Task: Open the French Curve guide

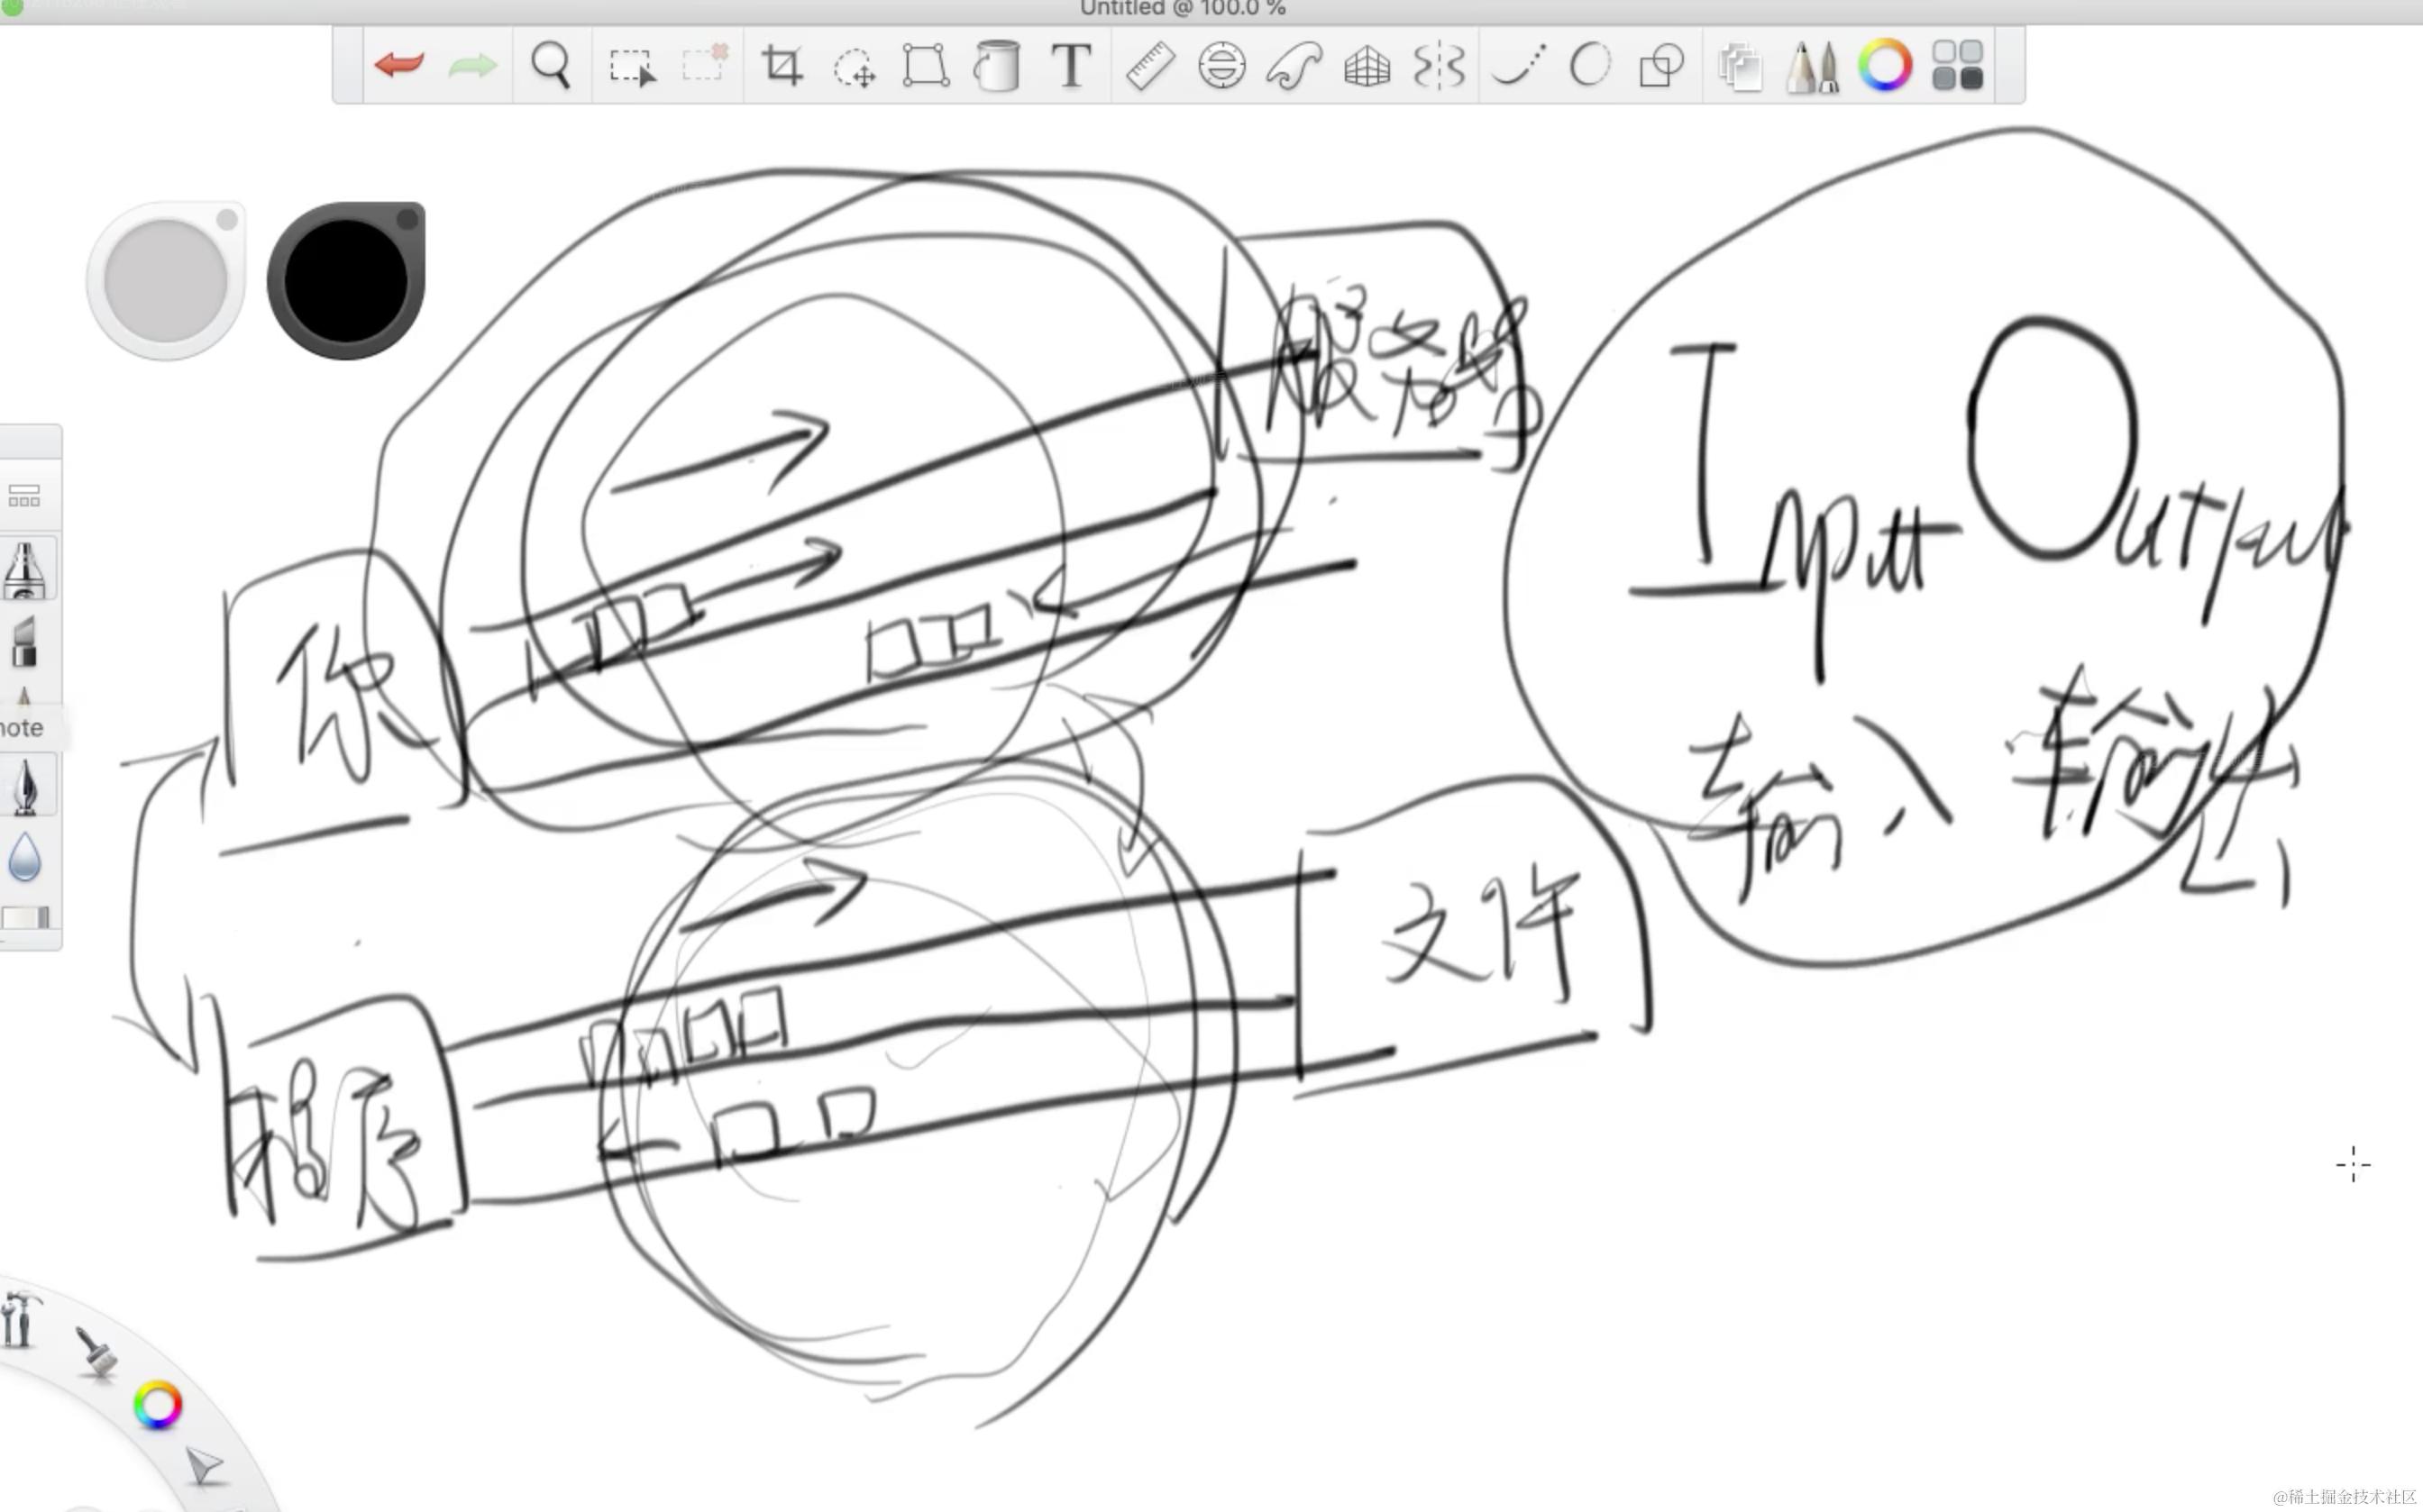Action: point(1294,67)
